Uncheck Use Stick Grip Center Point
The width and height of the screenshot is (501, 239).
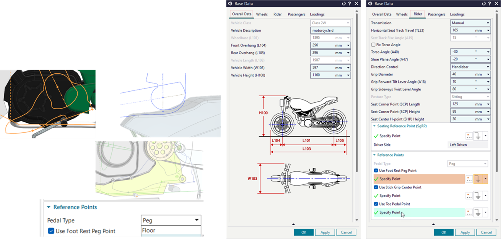pos(376,187)
